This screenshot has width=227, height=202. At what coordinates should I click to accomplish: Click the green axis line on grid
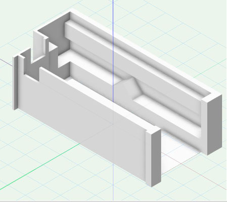click(40, 166)
